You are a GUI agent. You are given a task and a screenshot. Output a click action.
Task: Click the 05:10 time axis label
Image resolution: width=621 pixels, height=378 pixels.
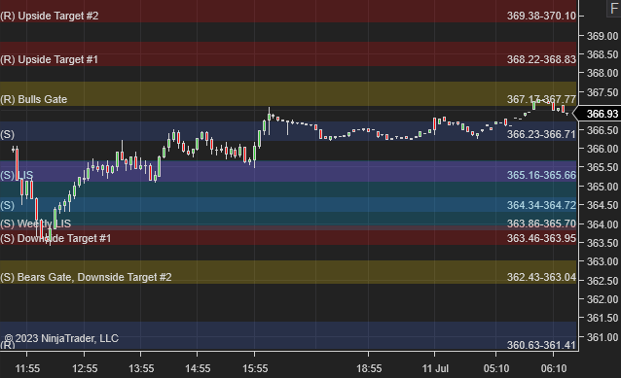[496, 368]
